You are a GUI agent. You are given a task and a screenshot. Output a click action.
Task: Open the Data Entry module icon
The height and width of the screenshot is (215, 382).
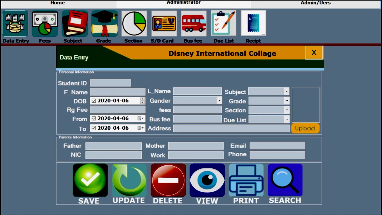pyautogui.click(x=15, y=24)
